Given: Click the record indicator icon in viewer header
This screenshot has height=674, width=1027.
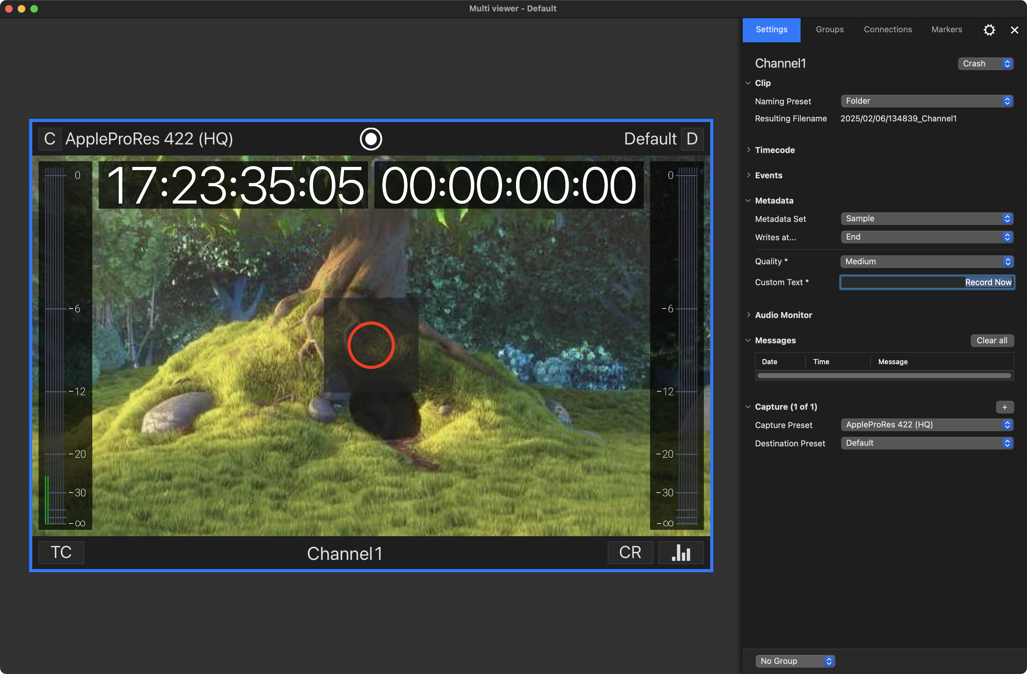Looking at the screenshot, I should pyautogui.click(x=371, y=139).
